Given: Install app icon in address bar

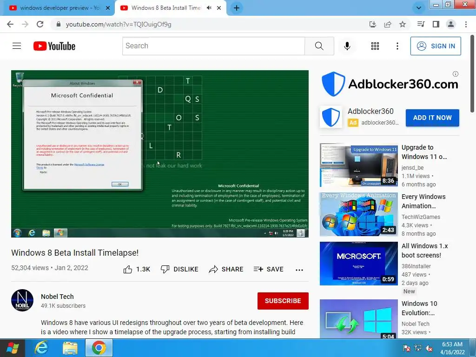Looking at the screenshot, I should [373, 24].
